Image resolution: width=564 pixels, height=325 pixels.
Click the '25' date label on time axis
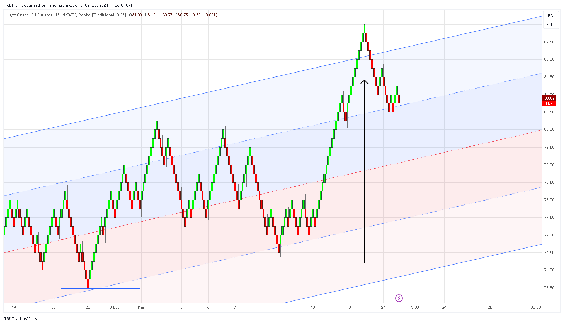pyautogui.click(x=490, y=307)
